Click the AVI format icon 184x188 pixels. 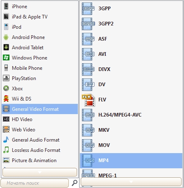point(88,54)
